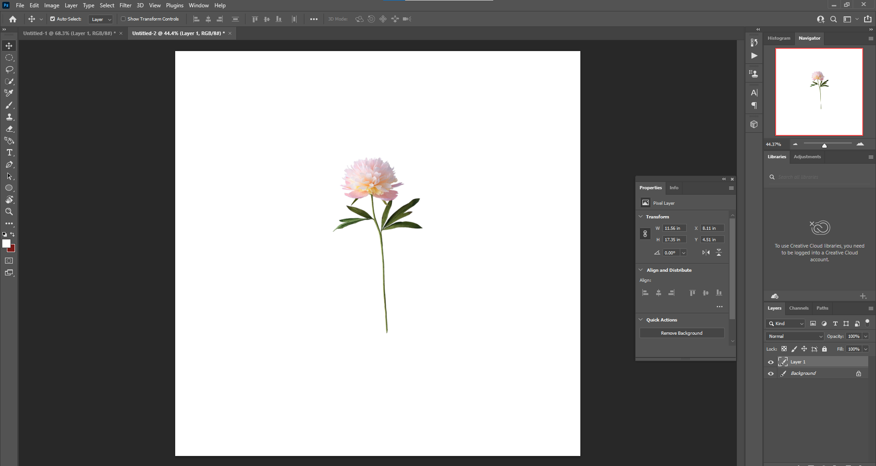Enable Show Transform Controls checkbox
The width and height of the screenshot is (876, 466).
(x=123, y=19)
